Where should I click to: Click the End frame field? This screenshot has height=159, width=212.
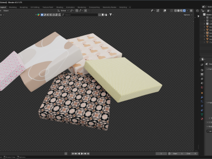click(191, 154)
